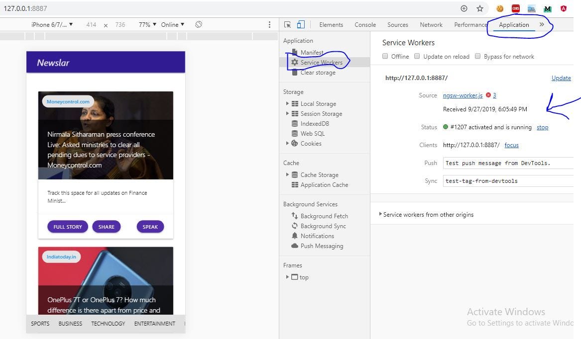The image size is (581, 339).
Task: Stop the running service worker
Action: (x=542, y=127)
